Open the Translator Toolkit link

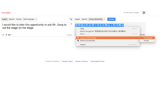pos(67,61)
